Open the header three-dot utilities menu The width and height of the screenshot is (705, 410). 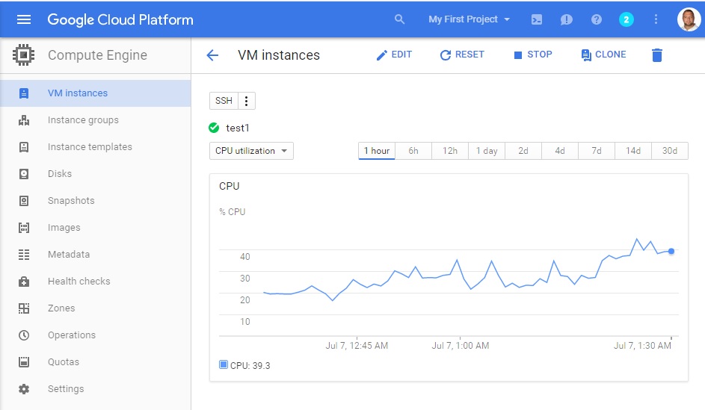(x=656, y=19)
